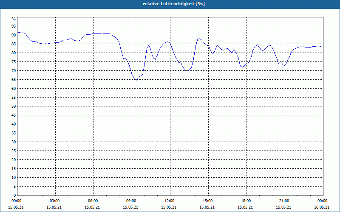Pick the y-axis tick label "45"
The image size is (340, 212).
click(x=14, y=115)
